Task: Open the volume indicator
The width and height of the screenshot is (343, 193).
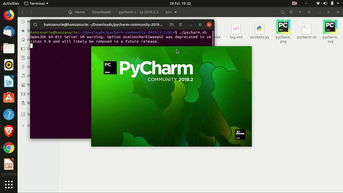Action: pyautogui.click(x=325, y=3)
